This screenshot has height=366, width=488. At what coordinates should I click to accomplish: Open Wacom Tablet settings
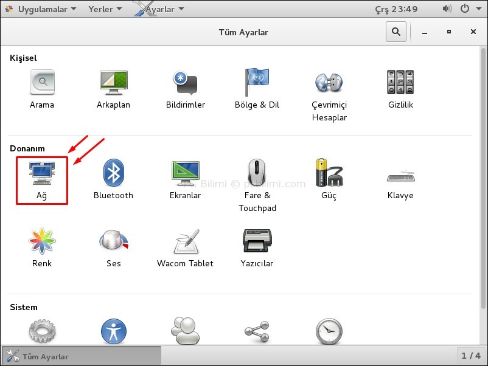(x=185, y=248)
